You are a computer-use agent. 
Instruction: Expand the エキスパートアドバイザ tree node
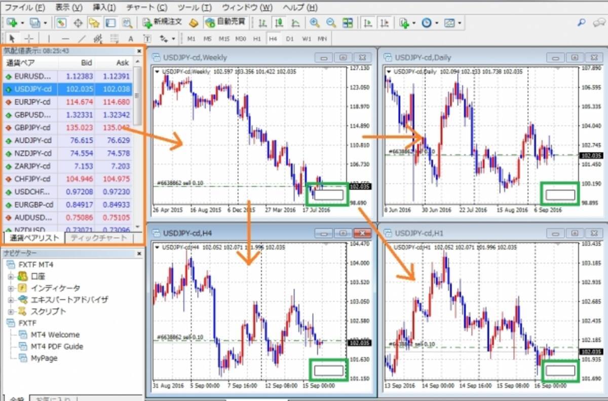(11, 300)
